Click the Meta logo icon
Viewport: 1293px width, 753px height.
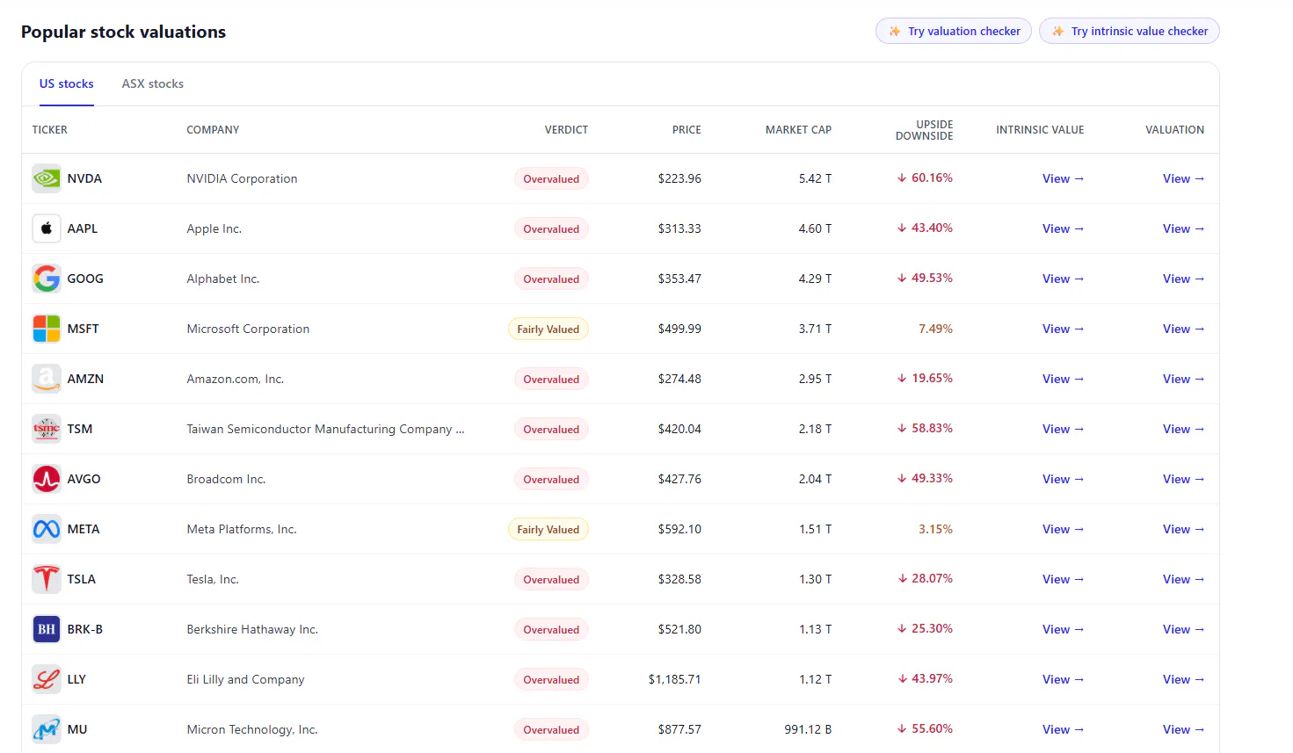(47, 529)
